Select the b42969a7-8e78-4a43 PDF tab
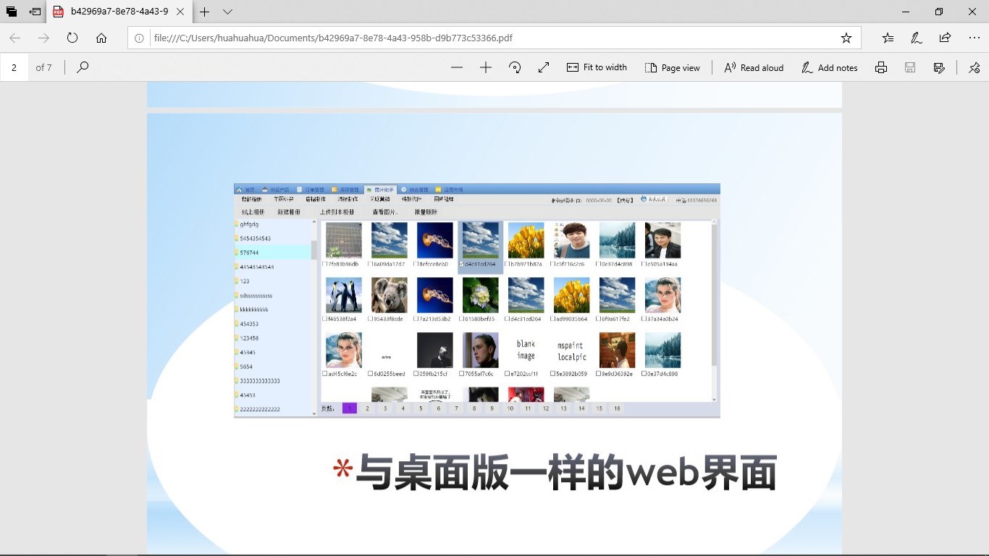This screenshot has width=989, height=556. (x=119, y=12)
